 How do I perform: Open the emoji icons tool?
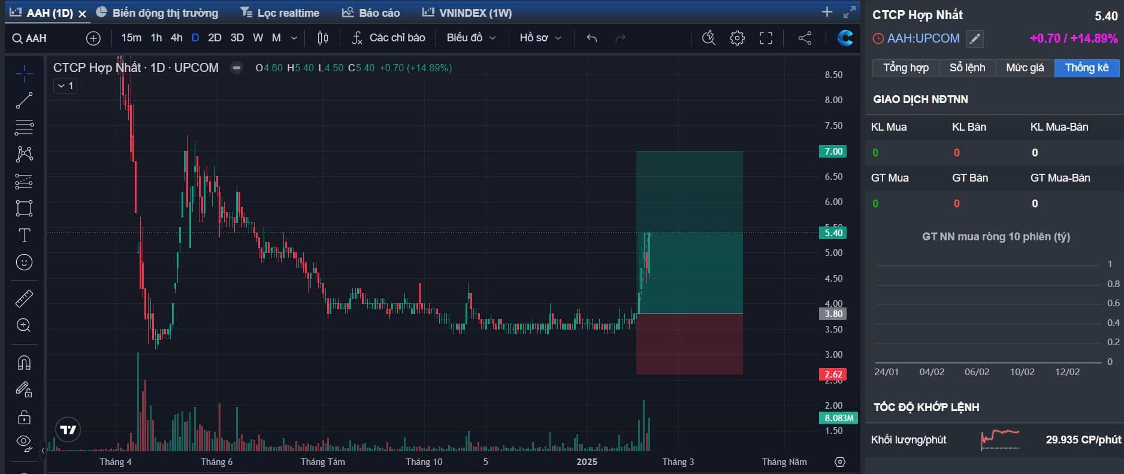point(25,262)
